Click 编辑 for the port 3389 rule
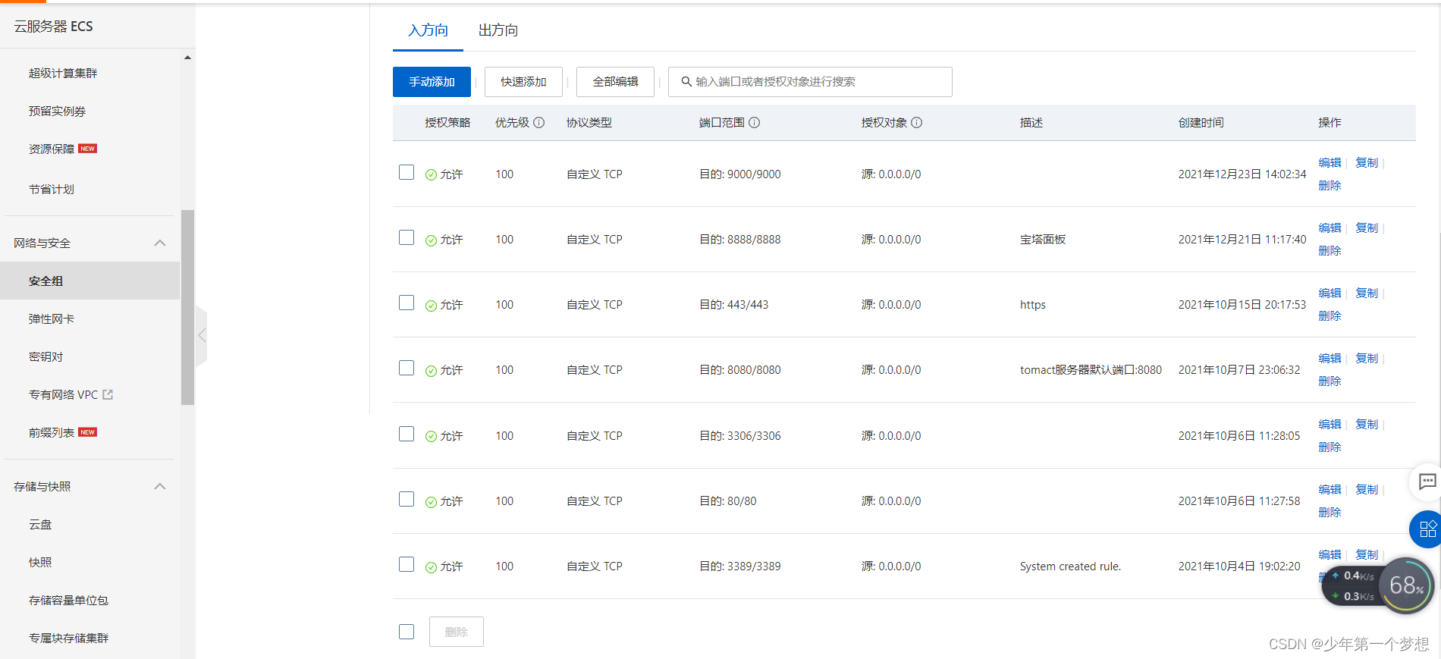The width and height of the screenshot is (1441, 659). pos(1330,554)
